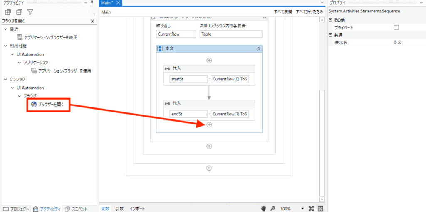Select アプリケーション/ブラウザーを使用 under アプリケーション
The height and width of the screenshot is (212, 426).
click(64, 71)
